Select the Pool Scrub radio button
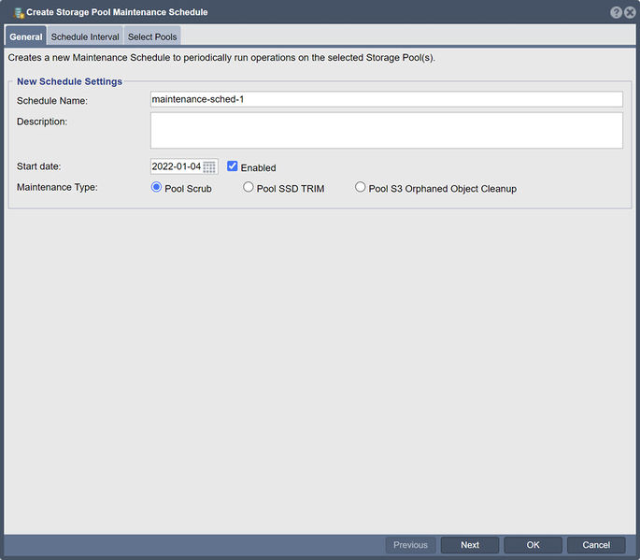The height and width of the screenshot is (560, 640). (x=156, y=187)
